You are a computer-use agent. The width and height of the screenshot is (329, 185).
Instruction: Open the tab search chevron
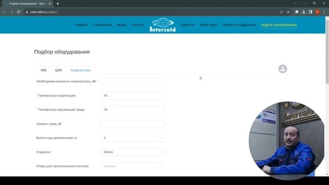295,4
